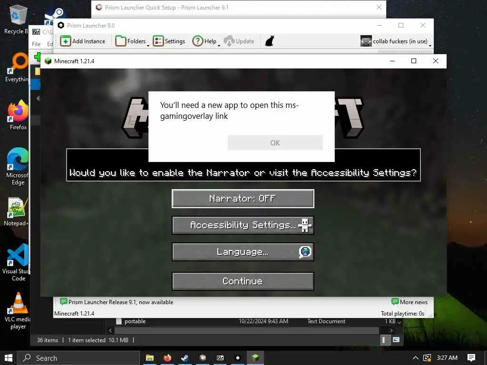Select the Everything desktop shortcut
487x365 pixels.
[x=18, y=67]
